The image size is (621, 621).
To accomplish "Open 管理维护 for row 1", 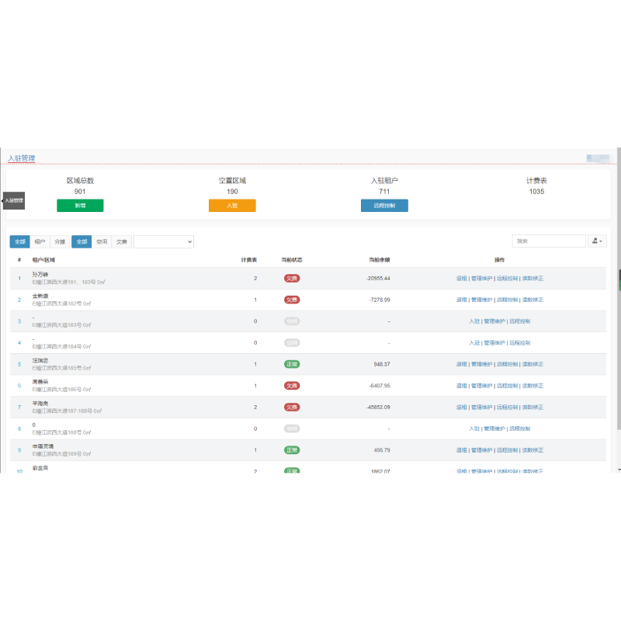I will (x=481, y=279).
